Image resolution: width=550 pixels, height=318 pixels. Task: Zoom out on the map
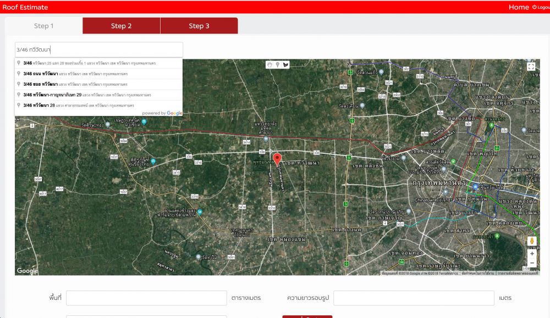[532, 263]
